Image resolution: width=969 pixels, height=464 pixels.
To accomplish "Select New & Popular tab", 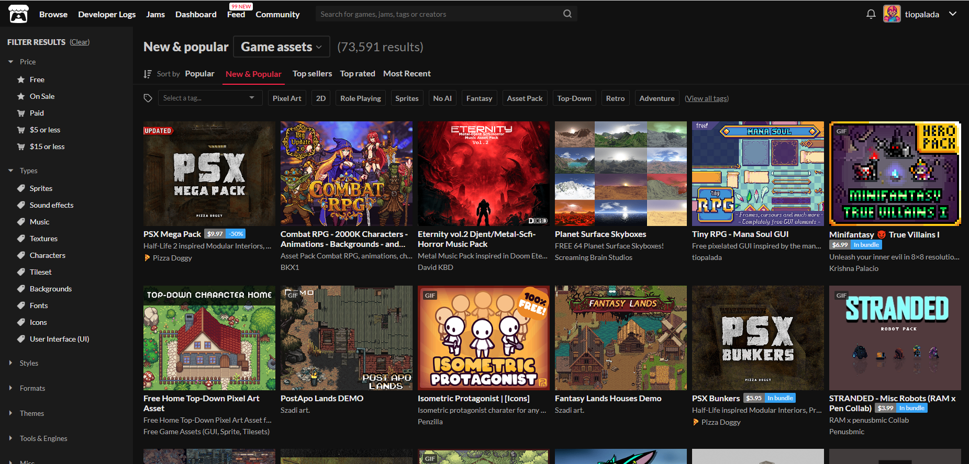I will pos(253,74).
